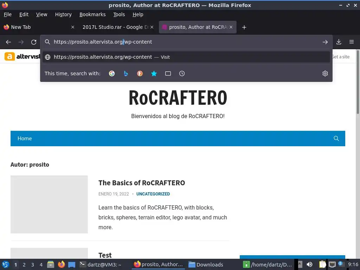Viewport: 360px width, 270px height.
Task: Search this time with Google
Action: (112, 73)
